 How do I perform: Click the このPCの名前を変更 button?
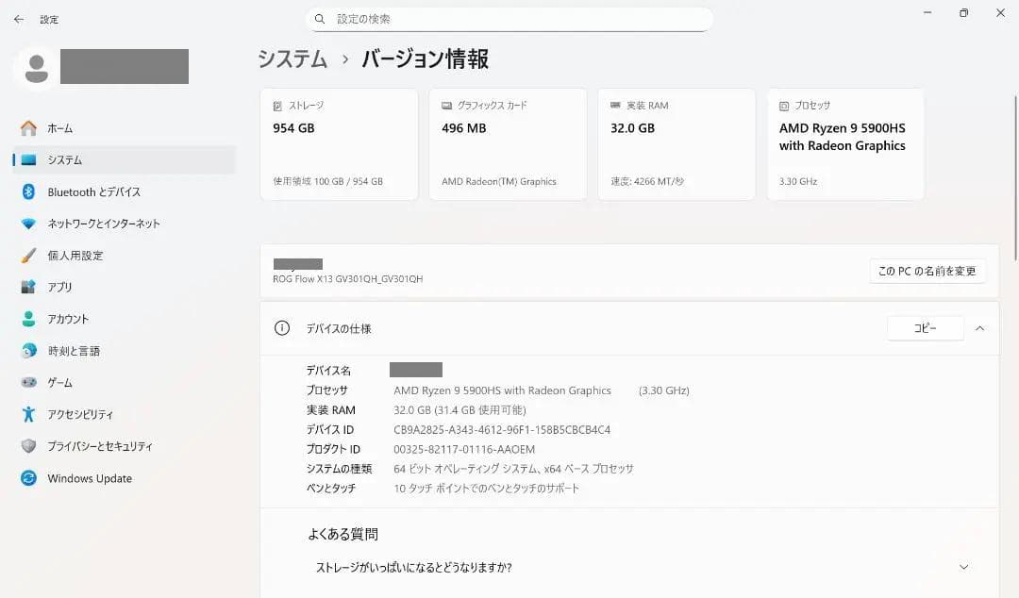click(927, 271)
